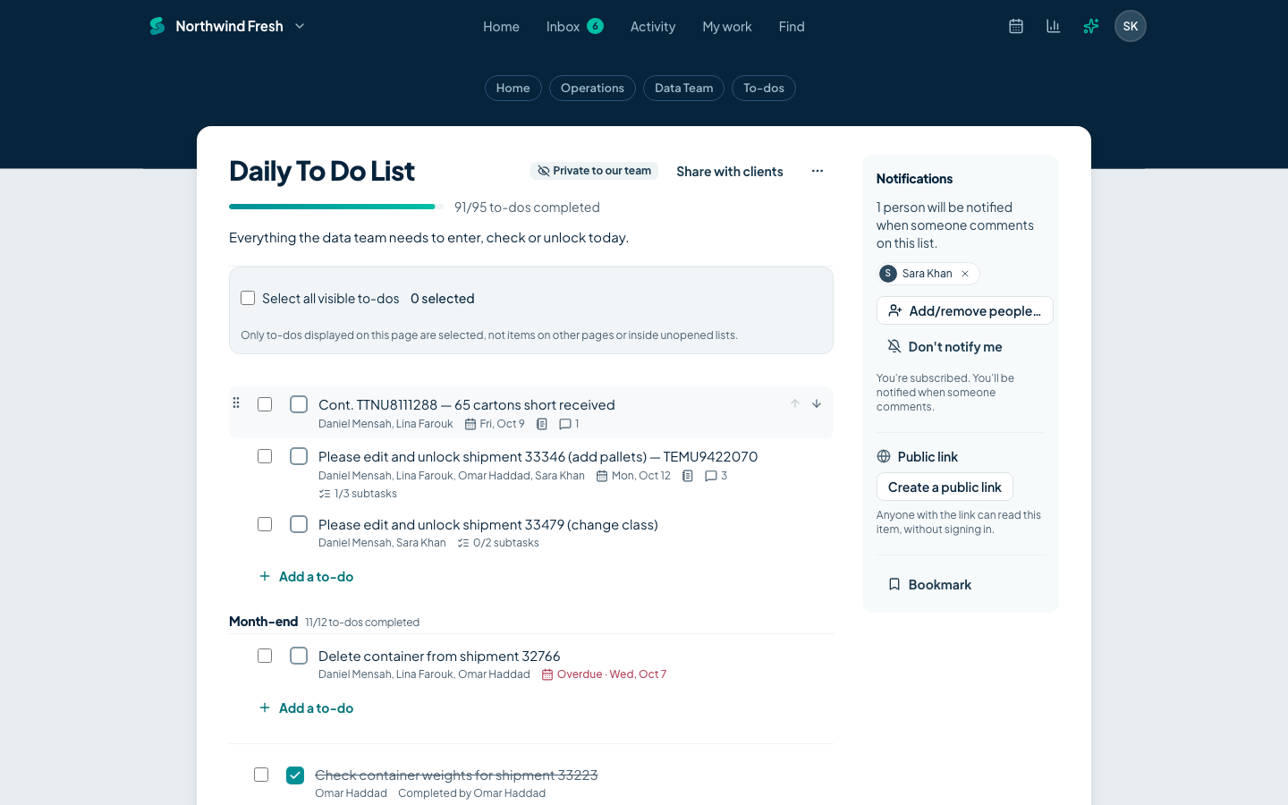Expand the Northwind Fresh workspace chevron
Image resolution: width=1288 pixels, height=805 pixels.
click(x=300, y=26)
